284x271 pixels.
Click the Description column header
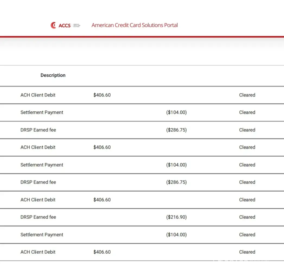click(53, 75)
